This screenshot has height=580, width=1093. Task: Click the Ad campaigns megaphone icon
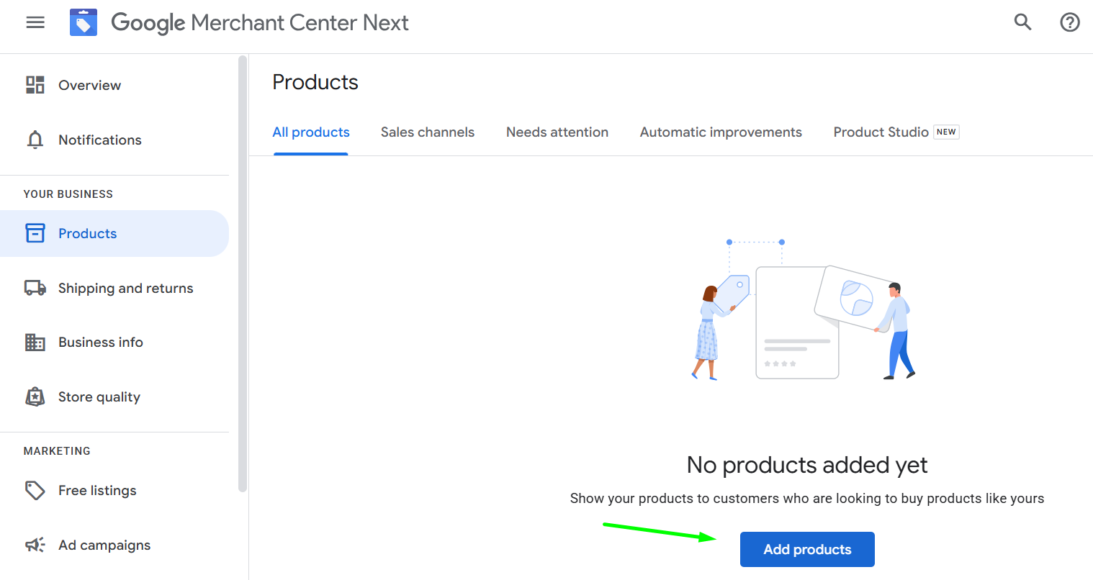[x=35, y=545]
